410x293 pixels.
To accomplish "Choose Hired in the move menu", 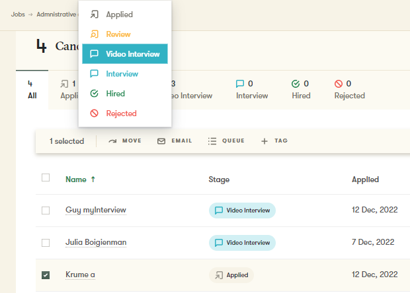I will point(115,94).
